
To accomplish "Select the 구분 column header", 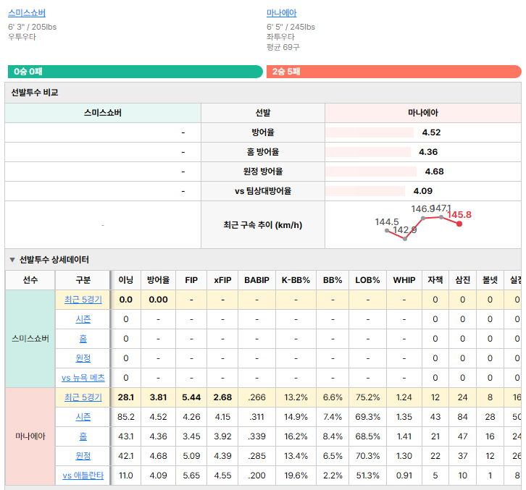I will 83,280.
